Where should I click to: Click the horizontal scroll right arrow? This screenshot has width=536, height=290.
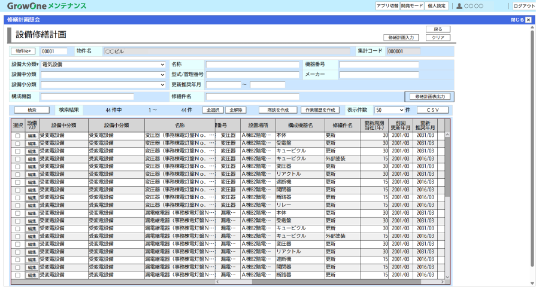[x=443, y=282]
